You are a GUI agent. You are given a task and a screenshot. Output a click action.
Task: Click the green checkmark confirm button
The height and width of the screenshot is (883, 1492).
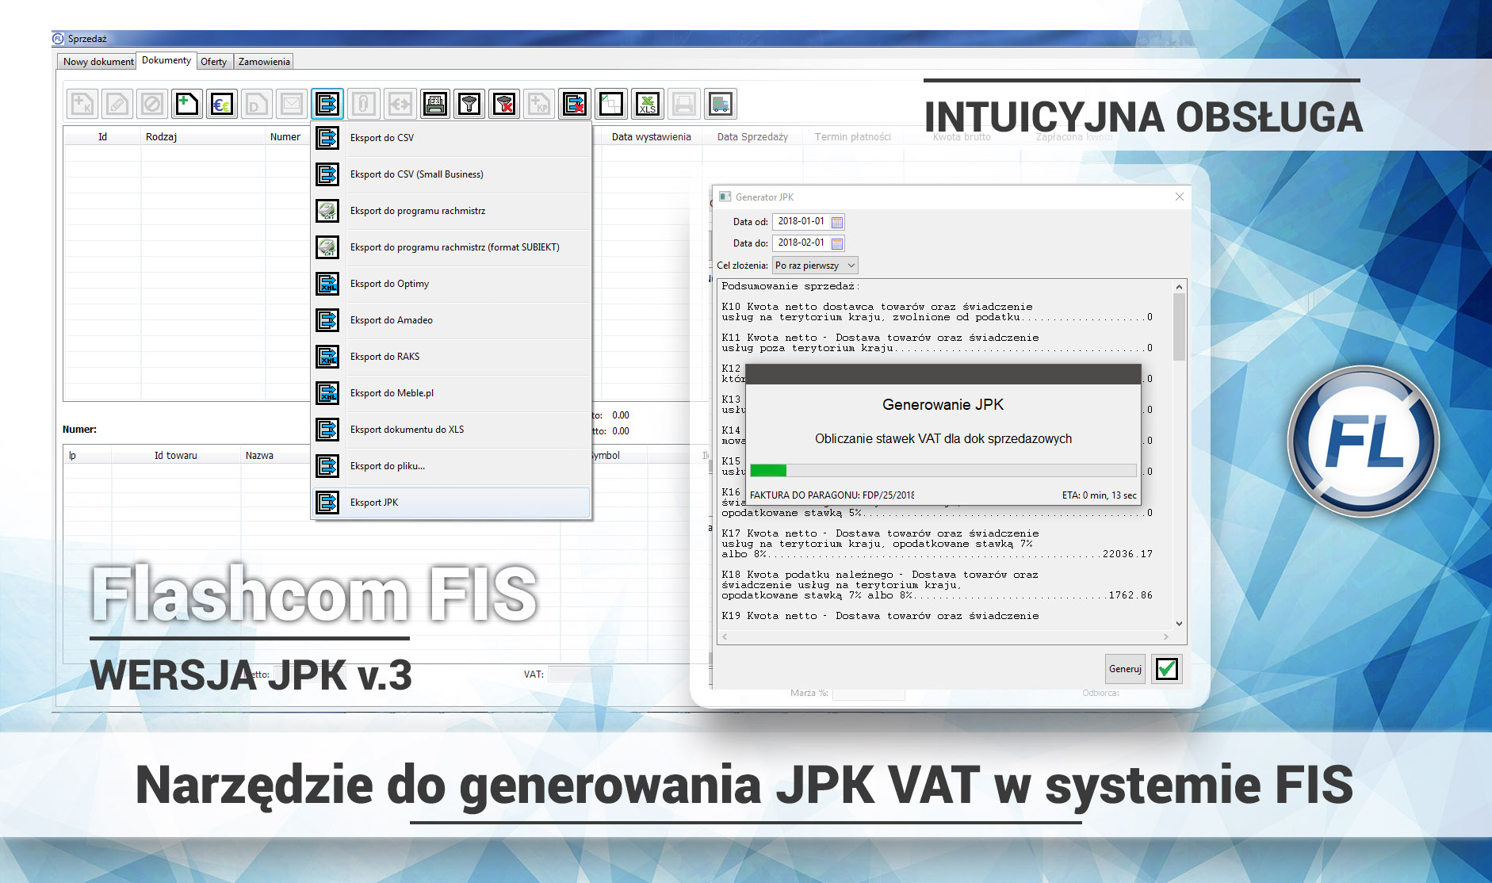[1166, 669]
